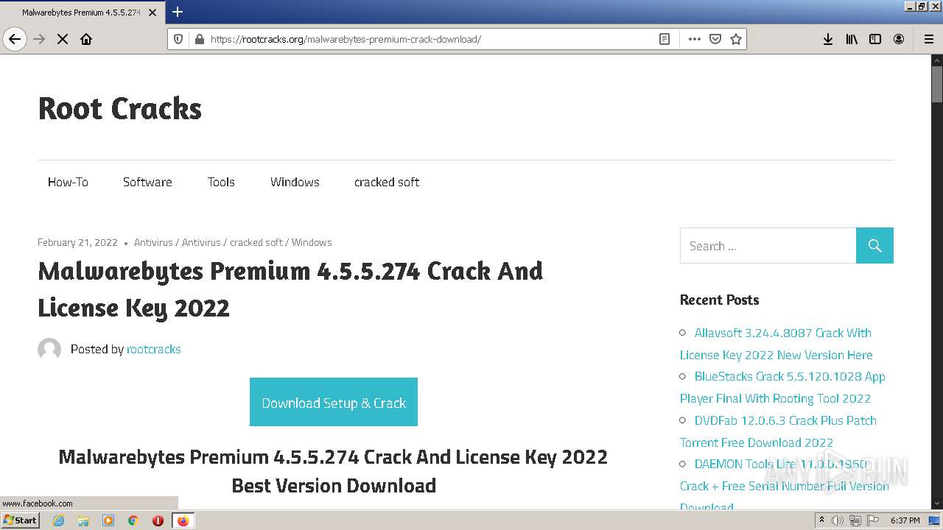The height and width of the screenshot is (530, 943).
Task: Click the author avatar image
Action: point(49,349)
